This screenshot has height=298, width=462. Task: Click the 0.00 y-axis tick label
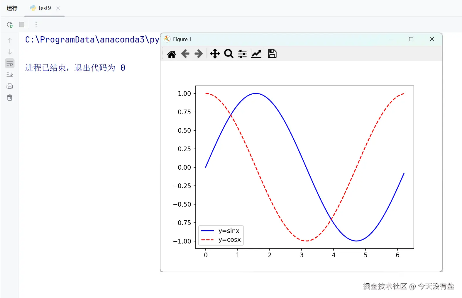pos(184,168)
